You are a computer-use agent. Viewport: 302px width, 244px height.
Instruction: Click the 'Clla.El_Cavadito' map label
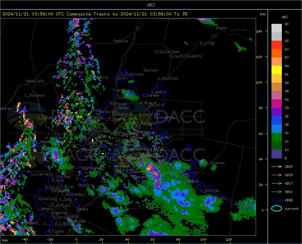[186, 56]
